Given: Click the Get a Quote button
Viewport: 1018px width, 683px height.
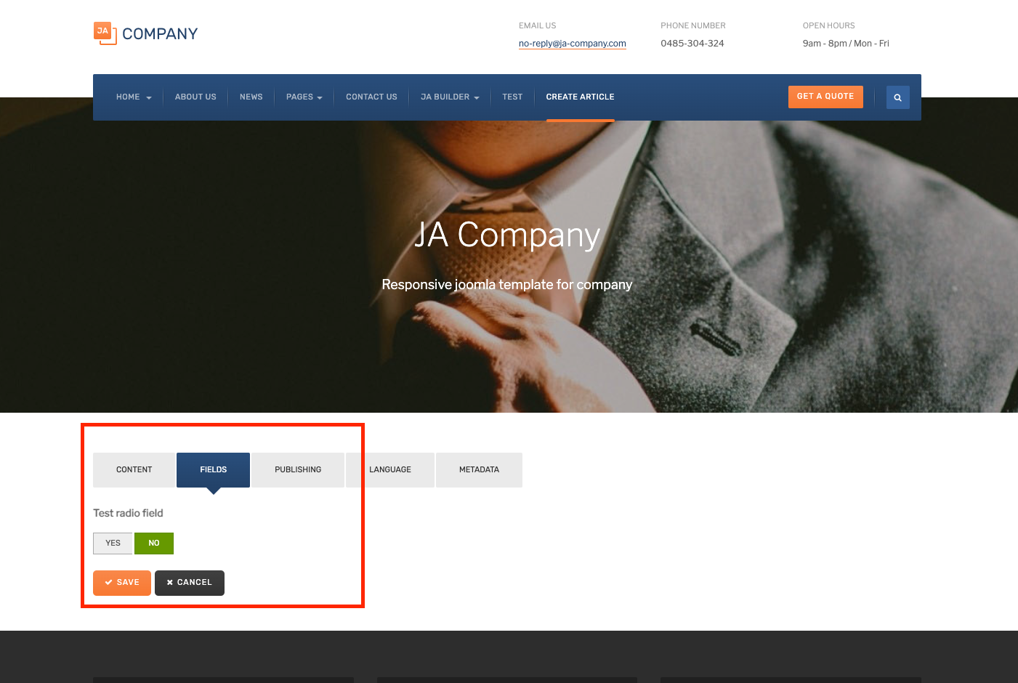Looking at the screenshot, I should (x=825, y=97).
